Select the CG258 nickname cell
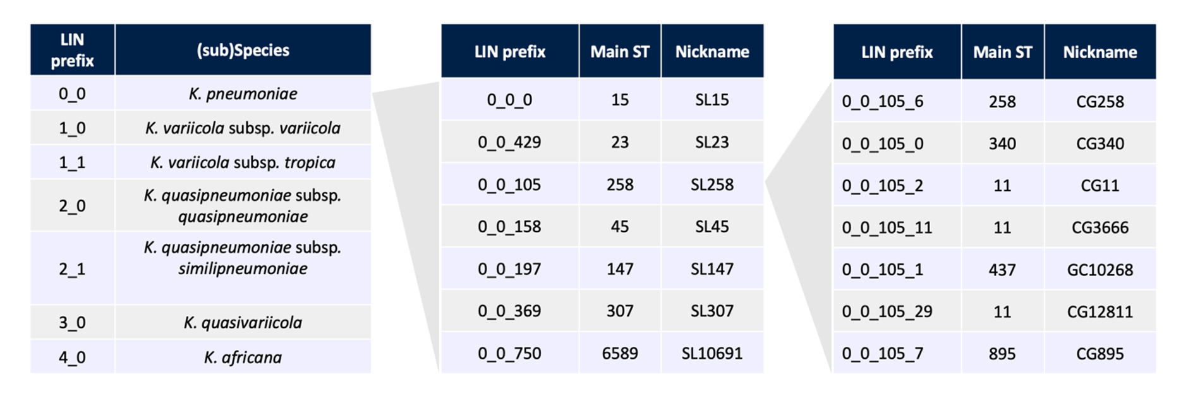 (1100, 102)
